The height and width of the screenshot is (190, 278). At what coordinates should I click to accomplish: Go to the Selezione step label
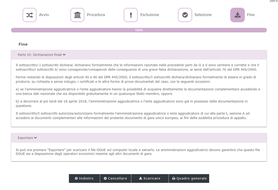click(x=203, y=15)
